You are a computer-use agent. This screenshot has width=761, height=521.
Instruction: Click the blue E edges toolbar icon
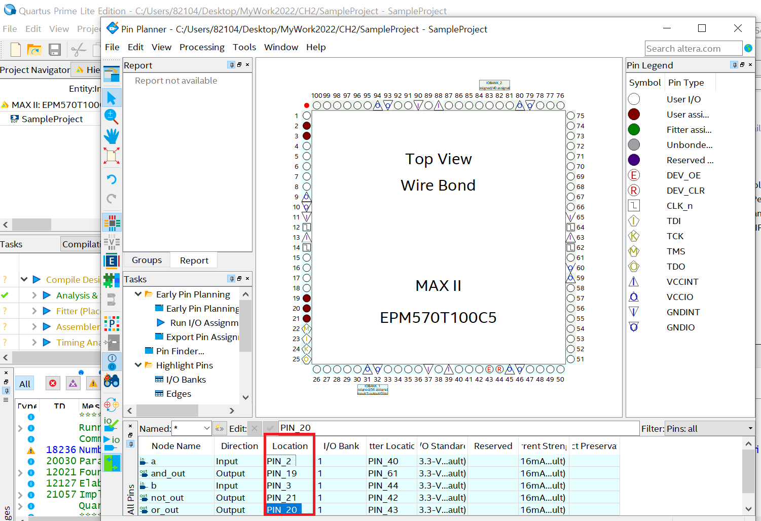pyautogui.click(x=112, y=261)
